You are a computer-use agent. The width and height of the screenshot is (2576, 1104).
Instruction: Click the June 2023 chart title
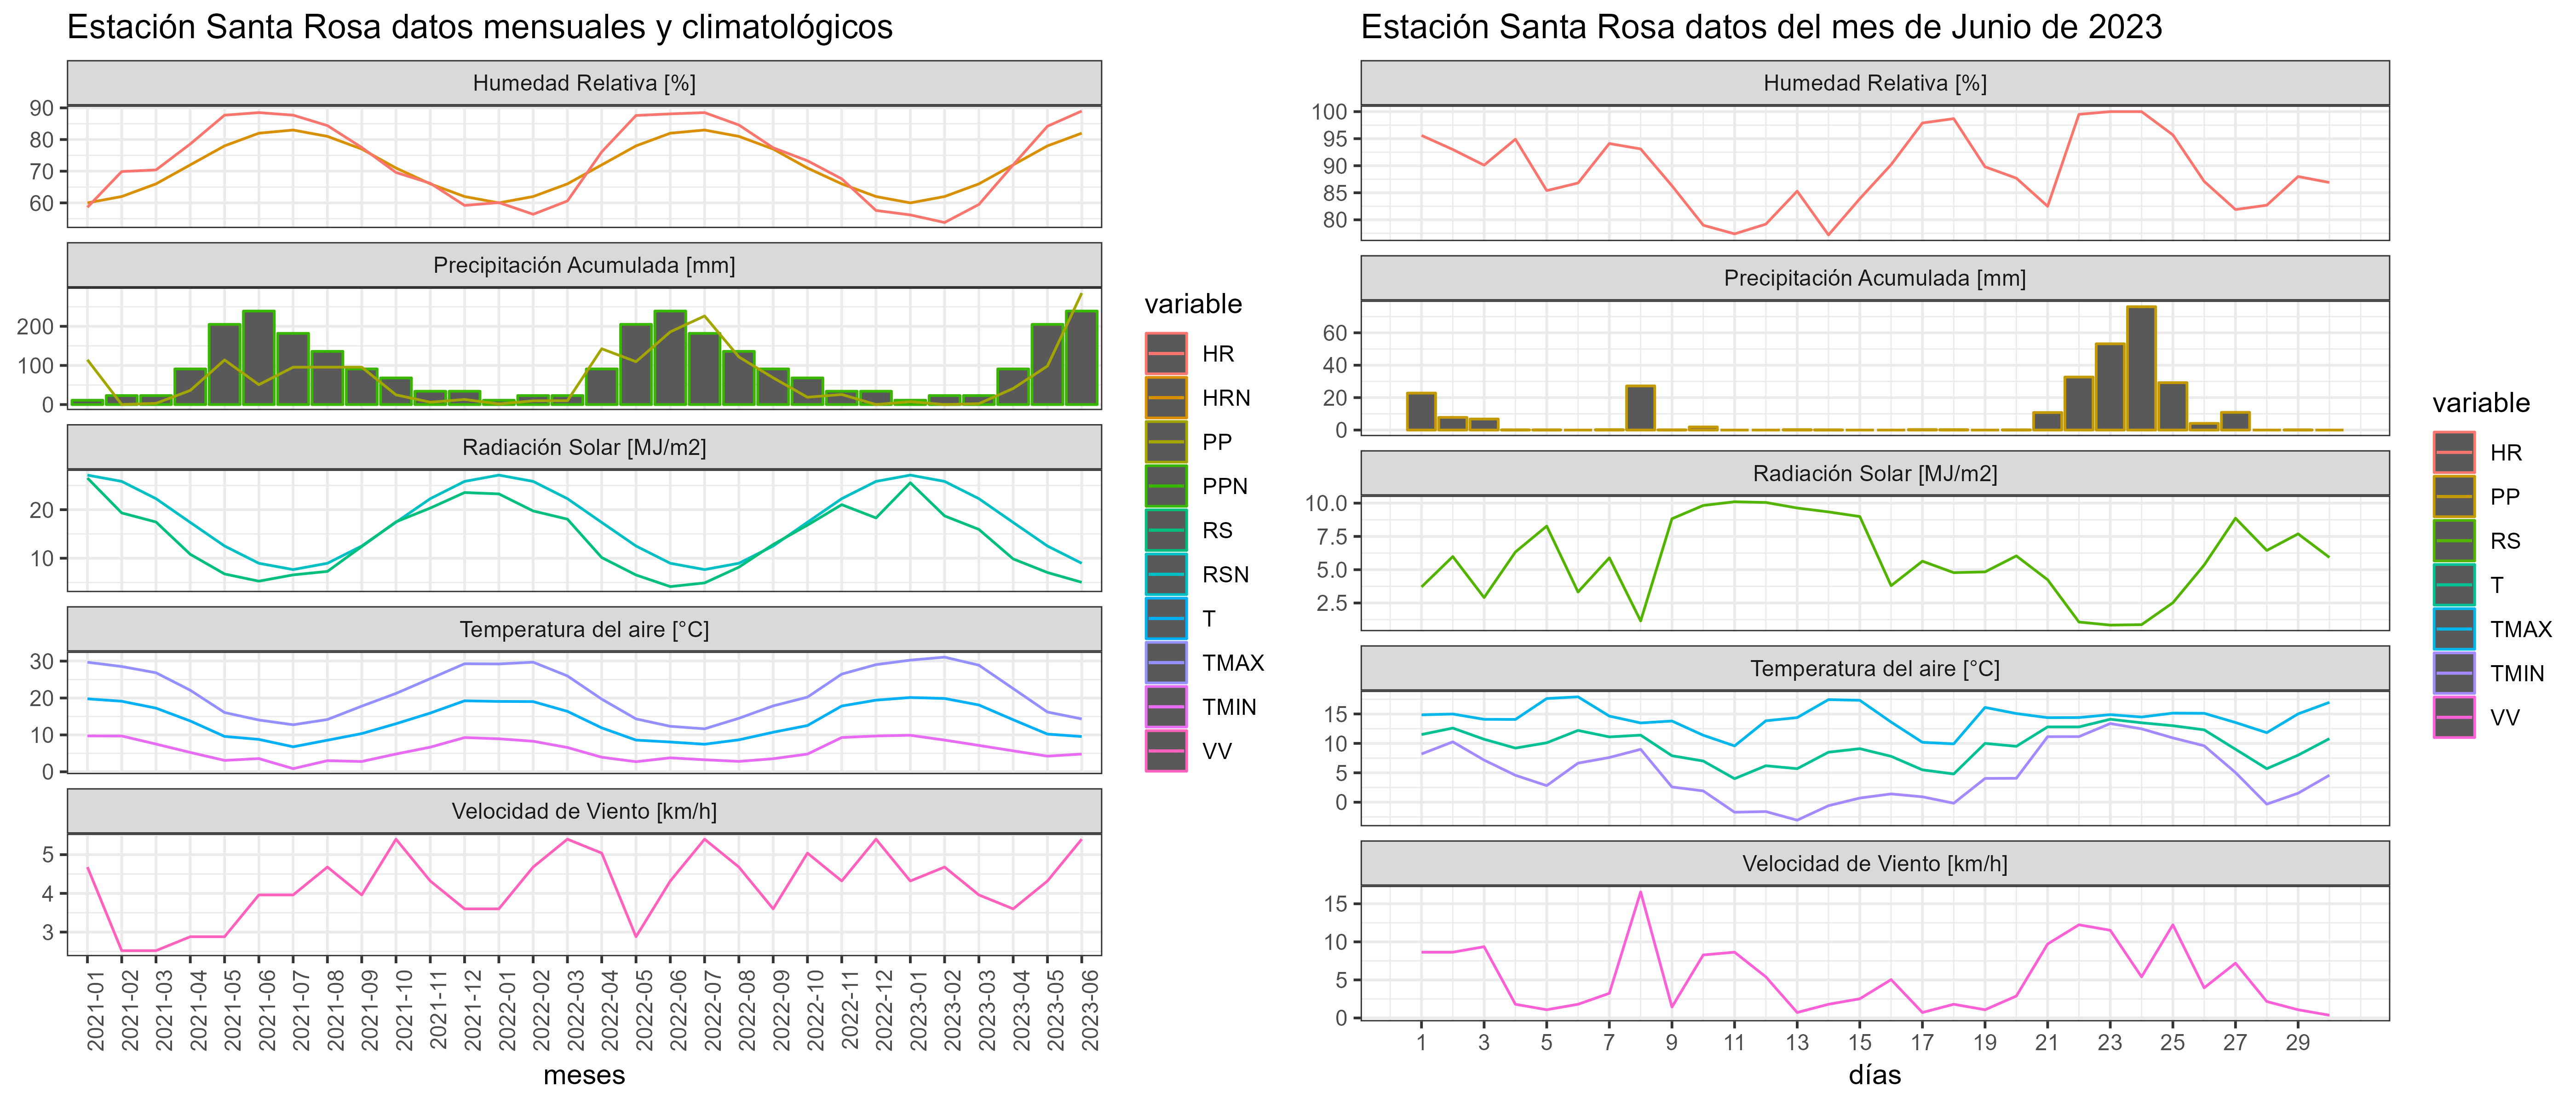click(1761, 27)
